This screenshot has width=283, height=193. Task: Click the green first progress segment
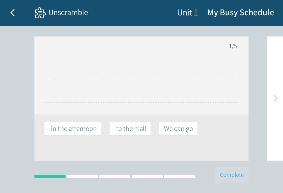pyautogui.click(x=50, y=176)
